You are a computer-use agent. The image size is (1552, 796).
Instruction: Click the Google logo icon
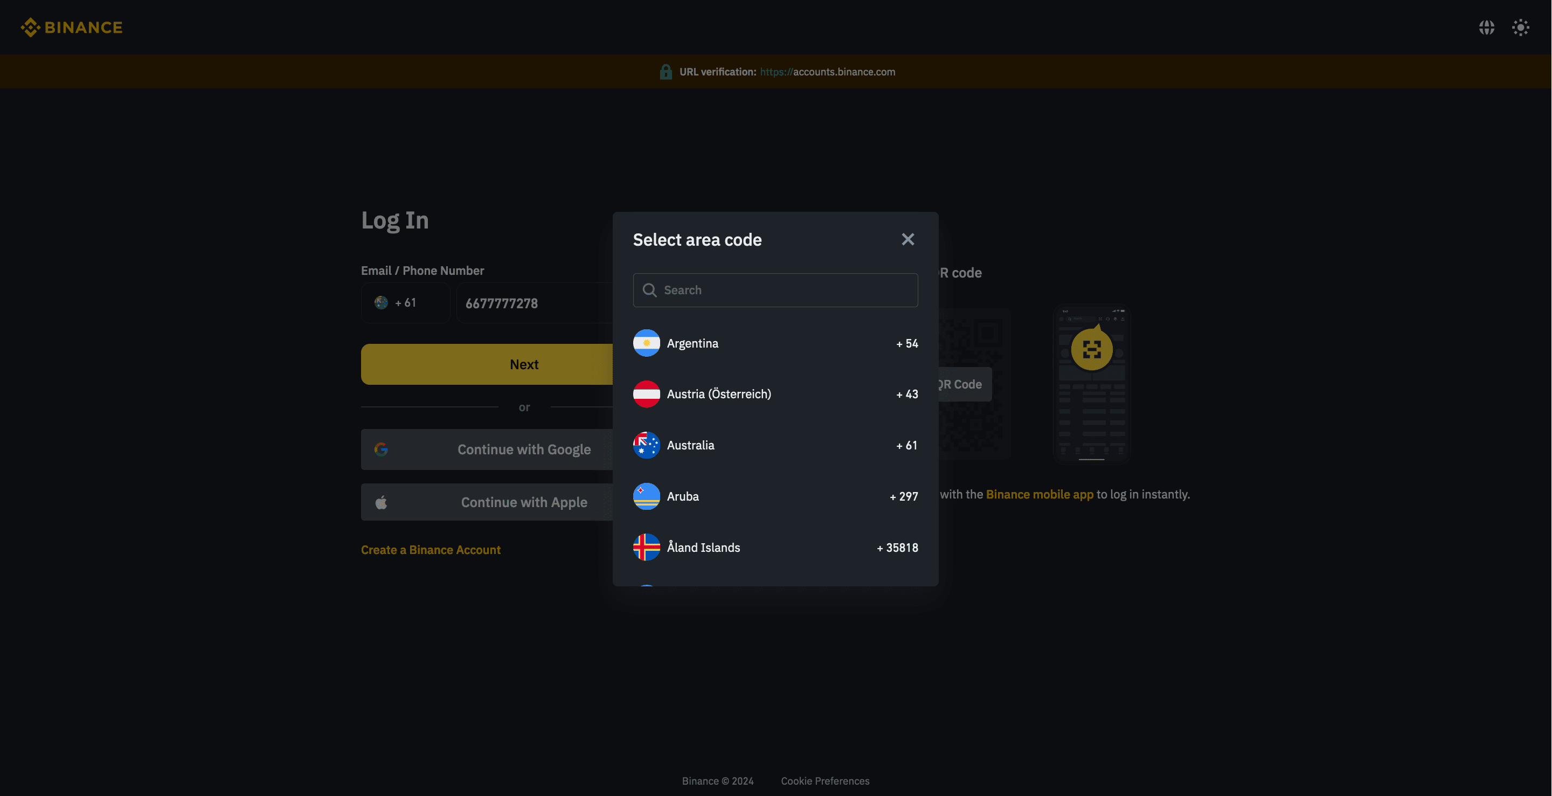[381, 449]
